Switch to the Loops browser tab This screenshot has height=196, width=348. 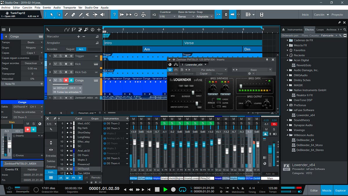(x=320, y=30)
